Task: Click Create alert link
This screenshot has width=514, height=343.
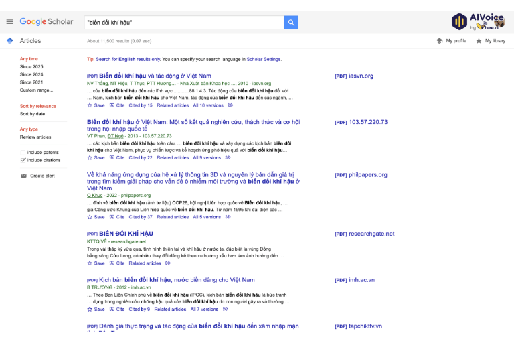Action: click(x=42, y=176)
